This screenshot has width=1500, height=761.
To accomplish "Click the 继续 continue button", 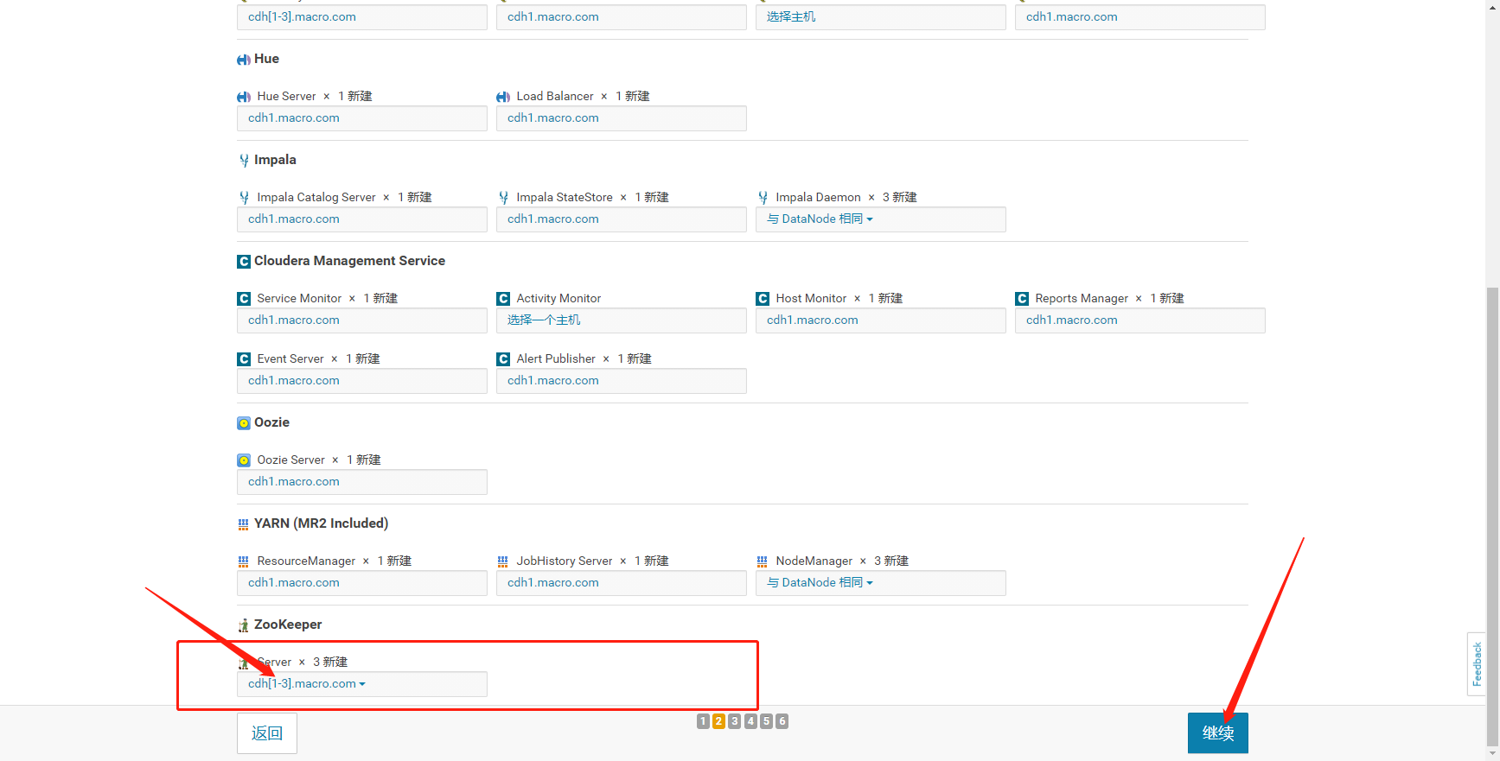I will coord(1217,733).
